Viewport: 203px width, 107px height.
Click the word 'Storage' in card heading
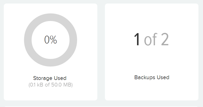point(43,78)
